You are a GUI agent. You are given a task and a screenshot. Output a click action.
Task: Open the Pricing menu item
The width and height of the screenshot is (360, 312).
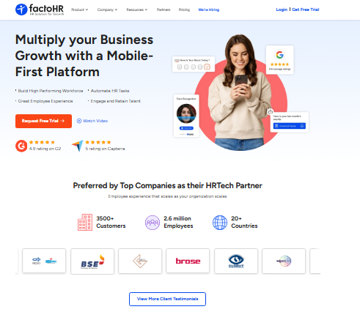coord(184,10)
